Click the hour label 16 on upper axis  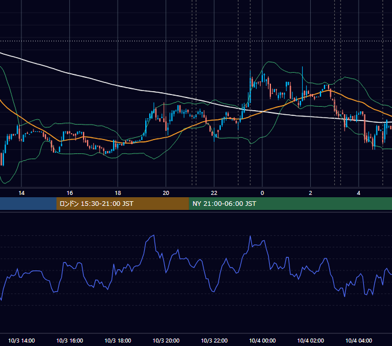tap(70, 193)
